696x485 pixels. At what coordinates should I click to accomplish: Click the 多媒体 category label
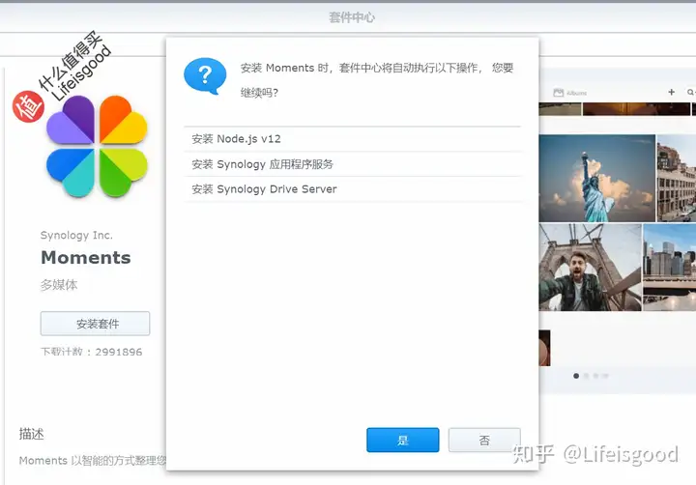pos(59,284)
